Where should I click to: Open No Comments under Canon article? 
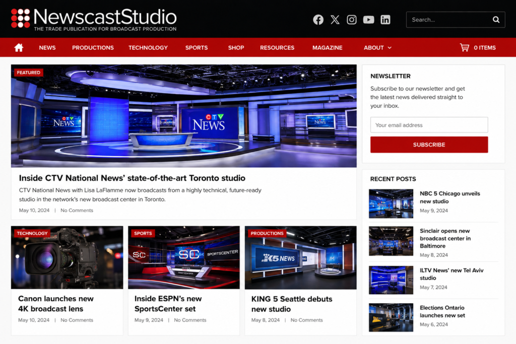(x=77, y=320)
